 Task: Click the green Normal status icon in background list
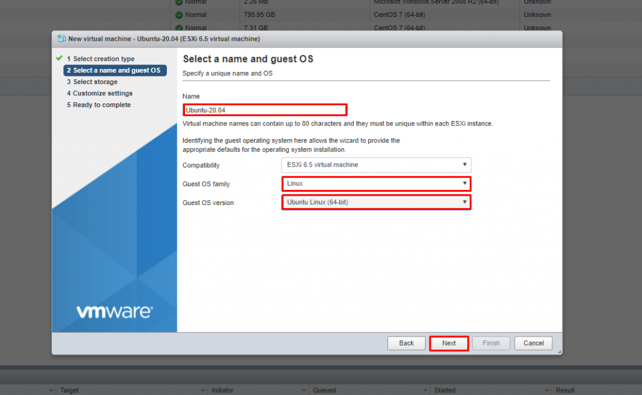coord(179,14)
